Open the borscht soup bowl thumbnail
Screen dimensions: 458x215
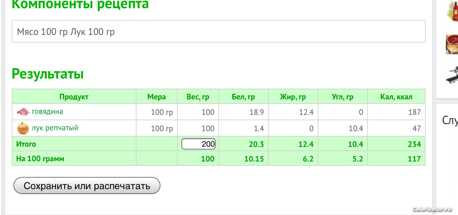pyautogui.click(x=452, y=44)
